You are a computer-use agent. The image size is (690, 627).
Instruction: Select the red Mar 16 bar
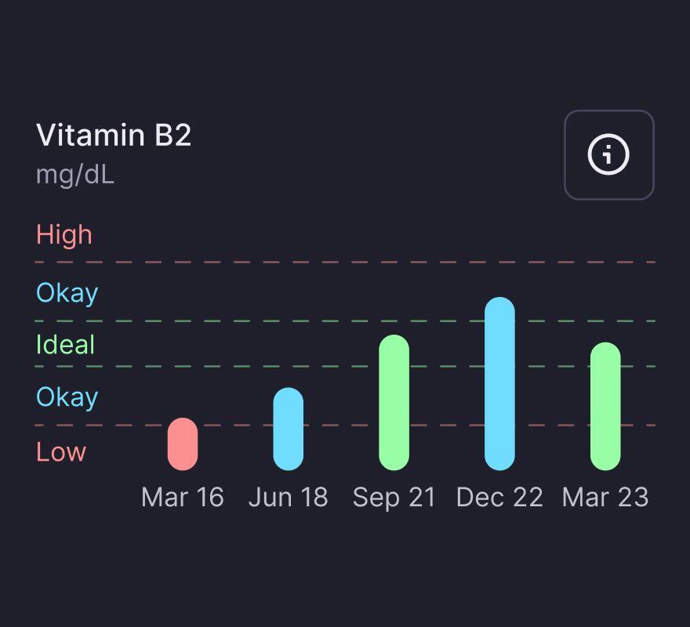(x=183, y=444)
